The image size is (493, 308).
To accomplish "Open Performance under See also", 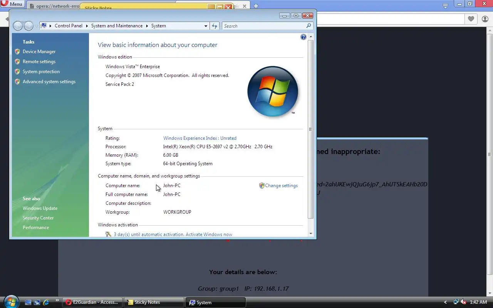I will click(x=36, y=228).
